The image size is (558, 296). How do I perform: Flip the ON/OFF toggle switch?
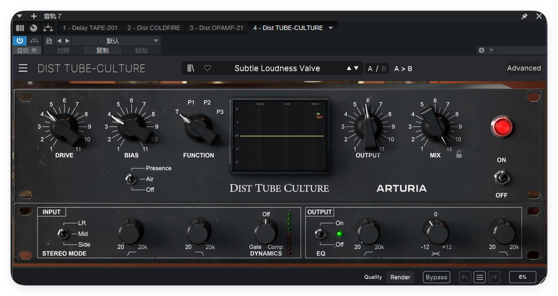502,178
